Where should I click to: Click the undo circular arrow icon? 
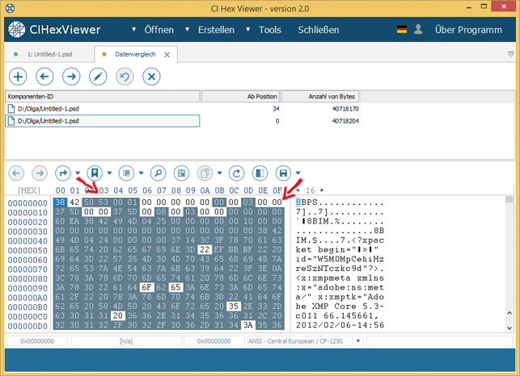[125, 77]
